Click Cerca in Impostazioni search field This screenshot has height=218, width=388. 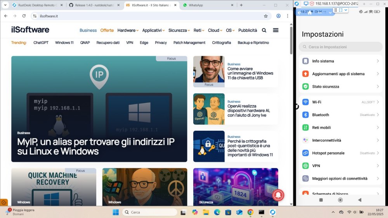(x=341, y=47)
